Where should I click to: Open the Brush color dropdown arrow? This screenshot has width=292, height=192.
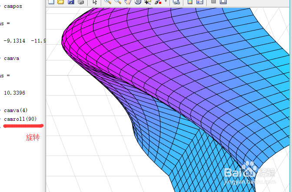tap(166, 1)
